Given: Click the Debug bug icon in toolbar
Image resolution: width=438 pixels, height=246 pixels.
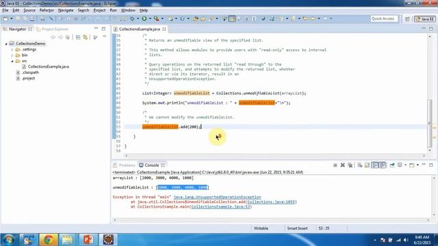Looking at the screenshot, I should click(132, 18).
